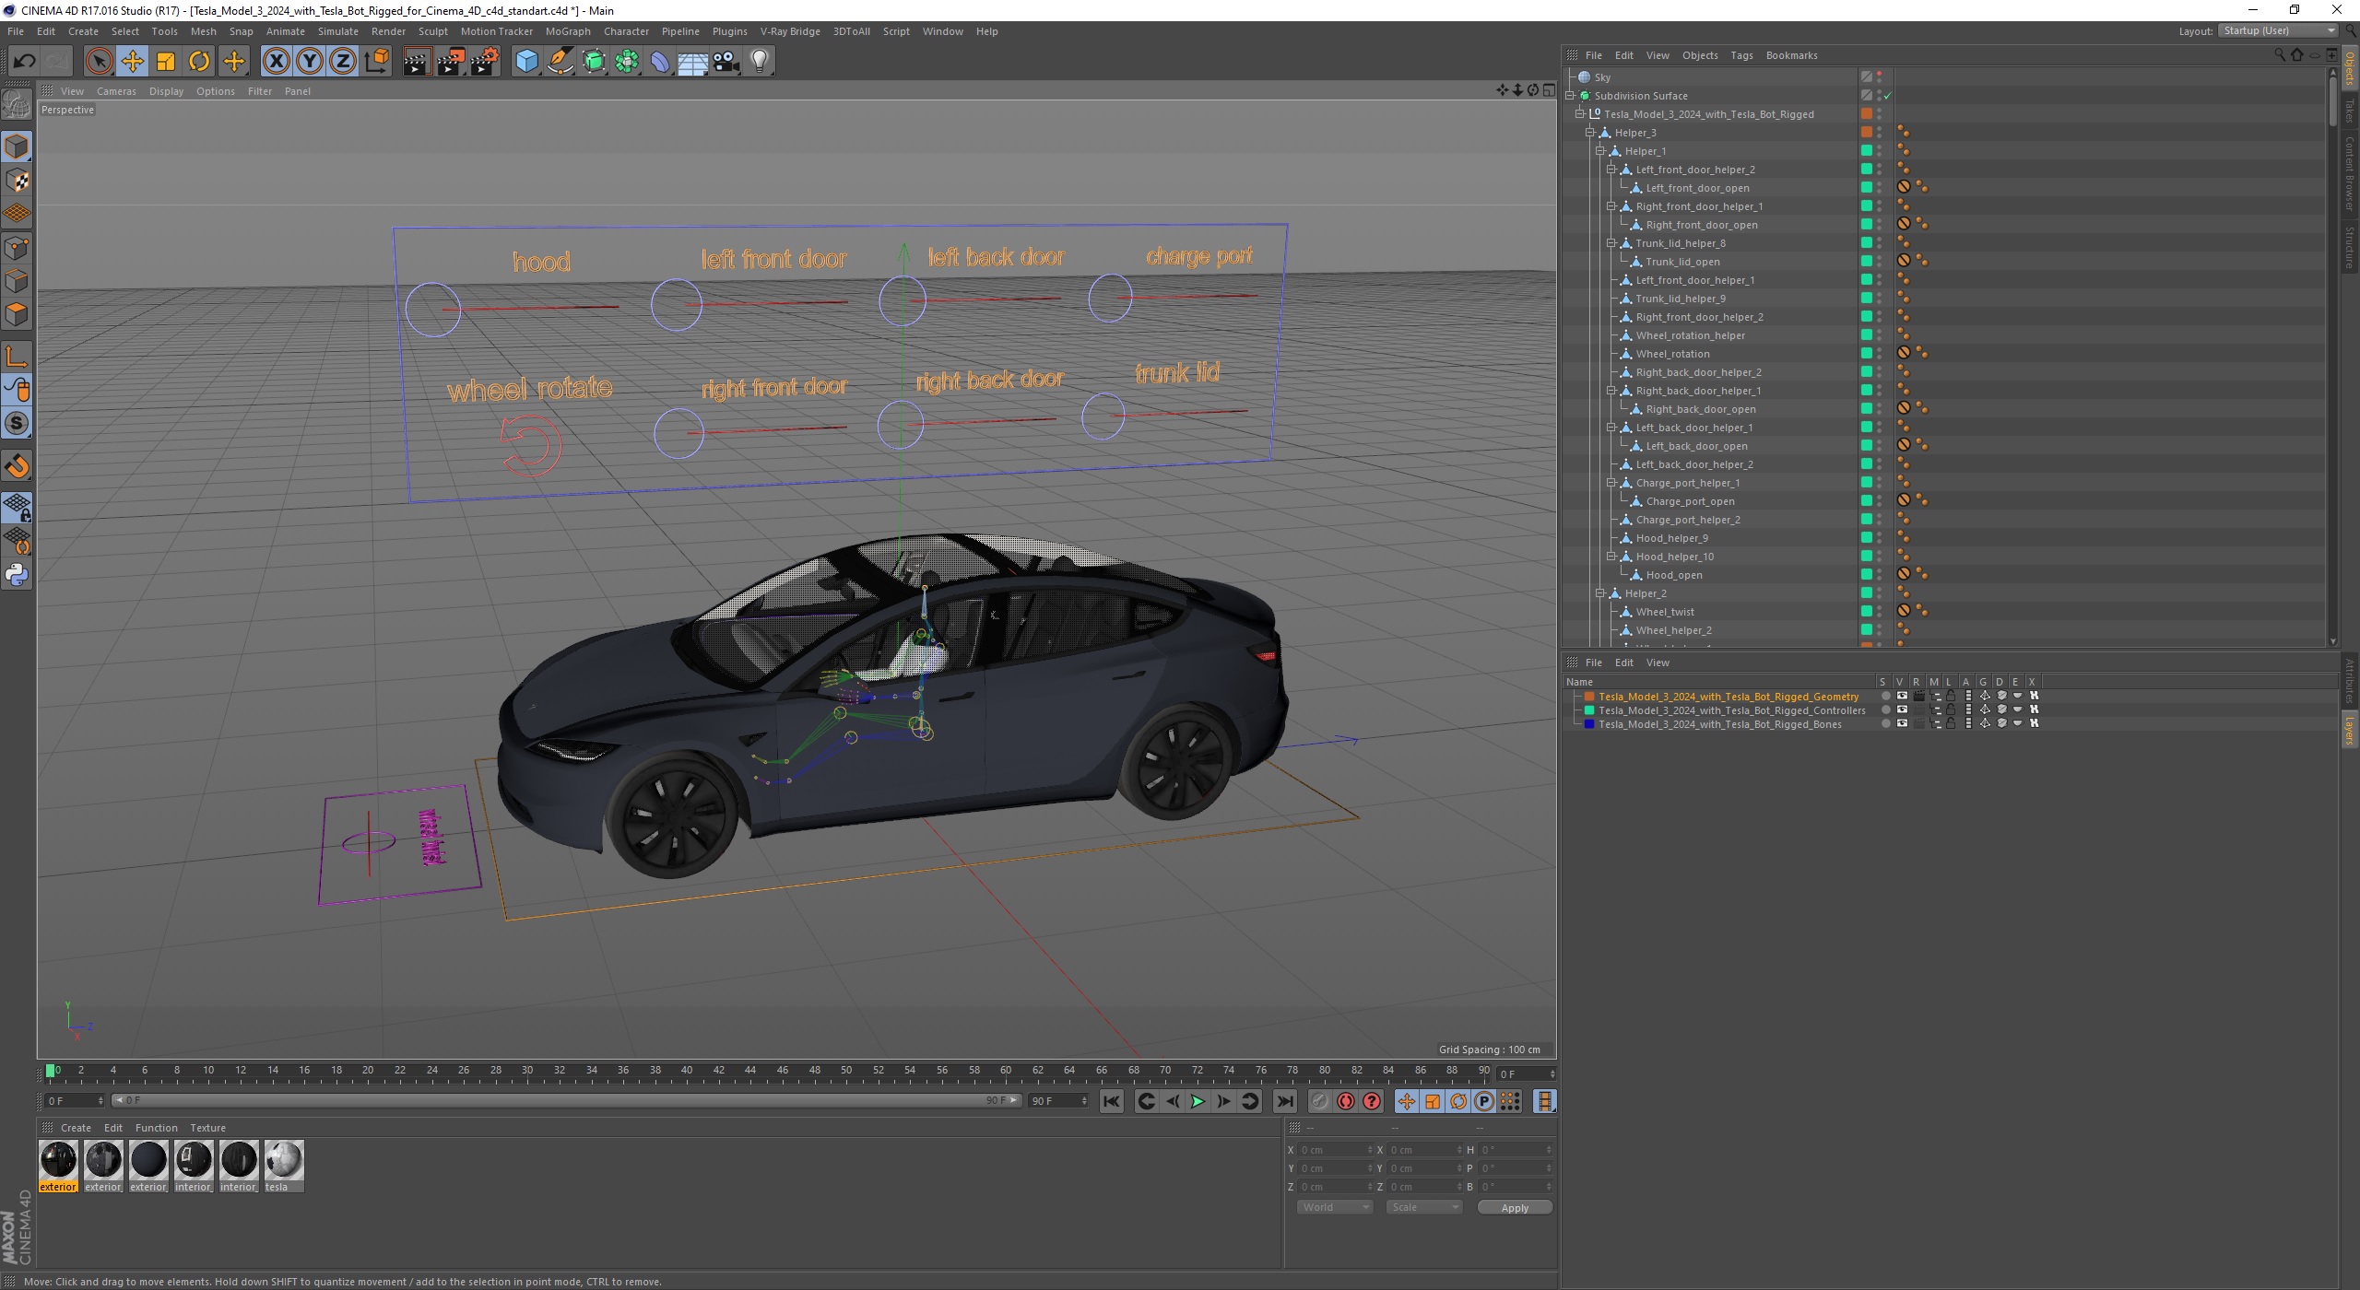Toggle solo dot of Geometry layer

[x=1885, y=697]
